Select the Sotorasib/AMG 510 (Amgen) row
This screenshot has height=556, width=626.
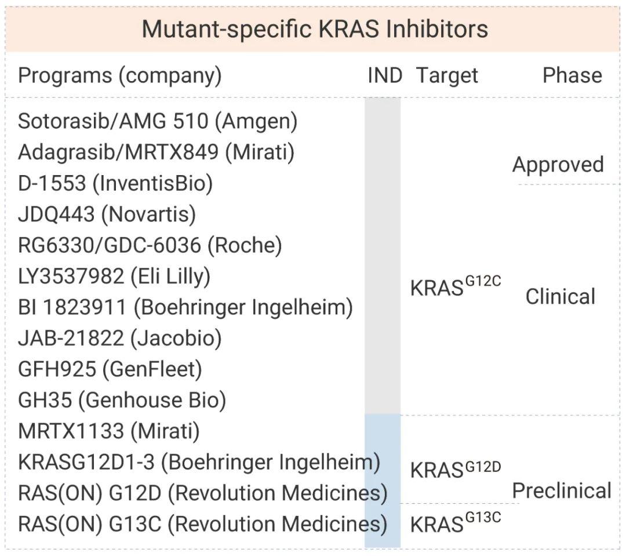158,121
